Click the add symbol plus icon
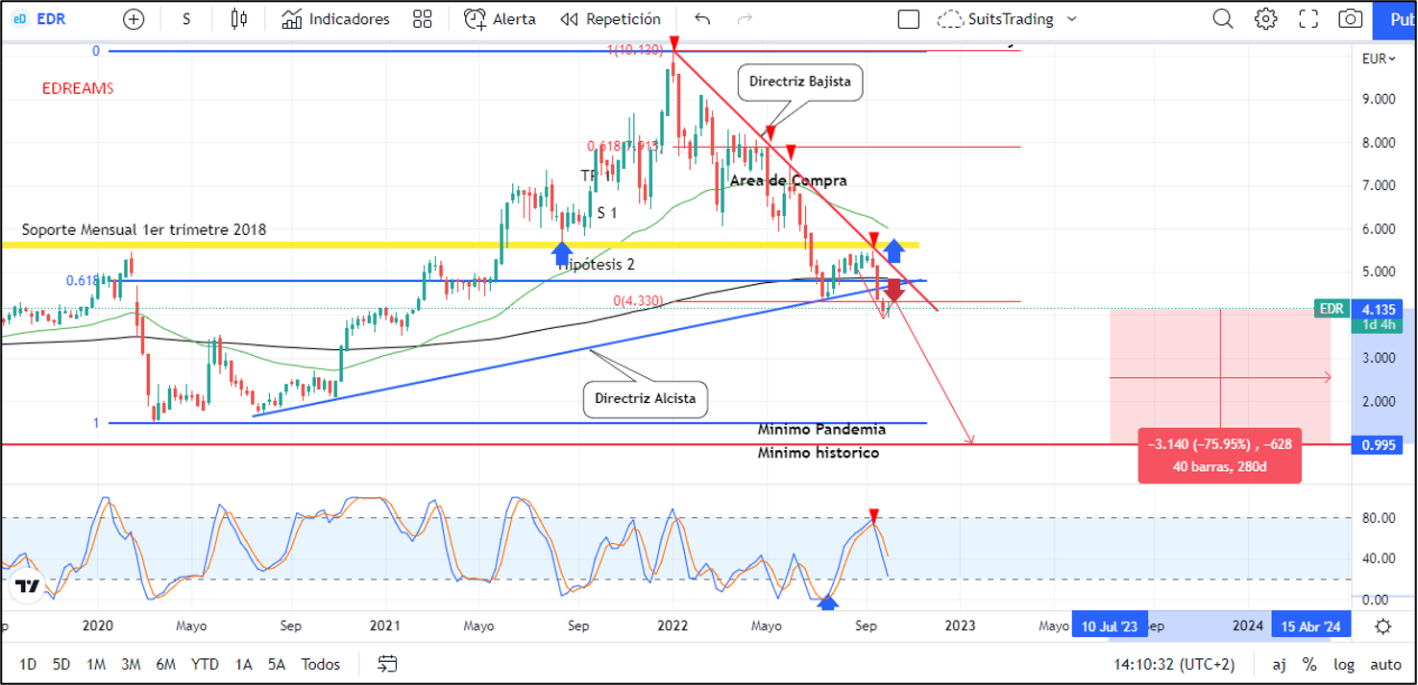Screen dimensions: 1418x685 (134, 19)
